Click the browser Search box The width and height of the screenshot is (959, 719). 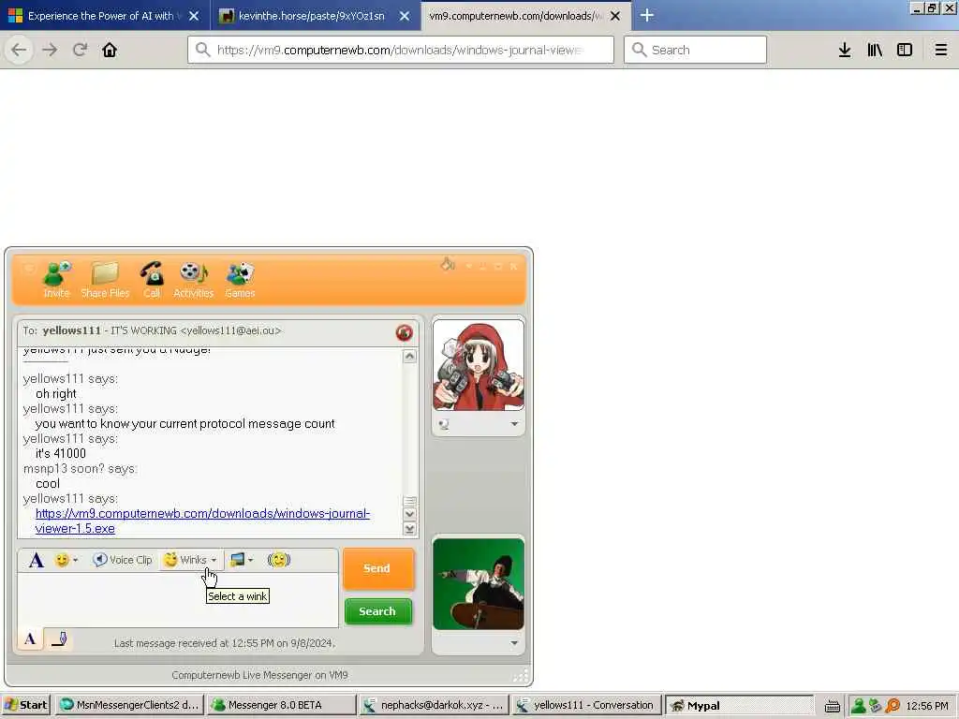(x=695, y=50)
